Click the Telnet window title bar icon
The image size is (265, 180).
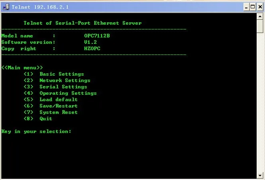click(x=6, y=7)
